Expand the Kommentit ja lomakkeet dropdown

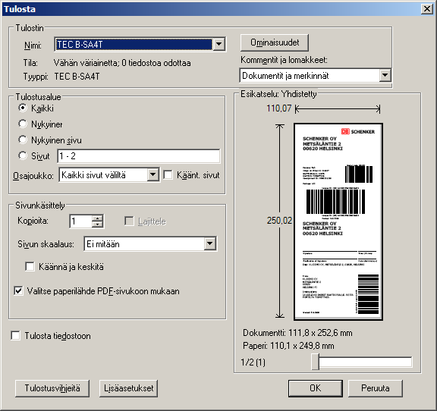tap(385, 75)
